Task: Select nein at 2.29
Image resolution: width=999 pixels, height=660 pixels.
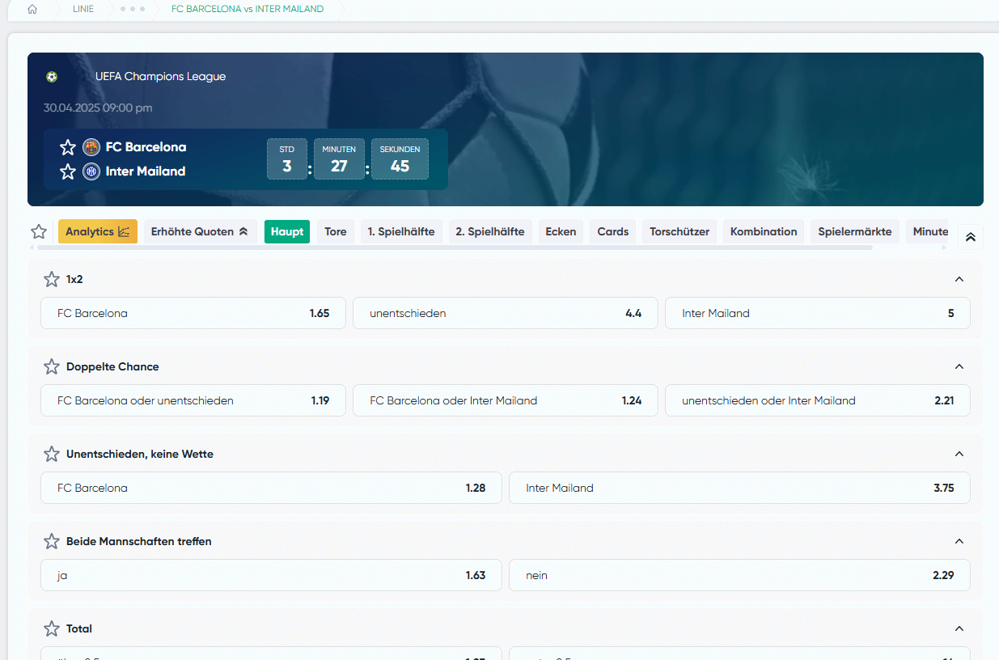Action: point(739,575)
